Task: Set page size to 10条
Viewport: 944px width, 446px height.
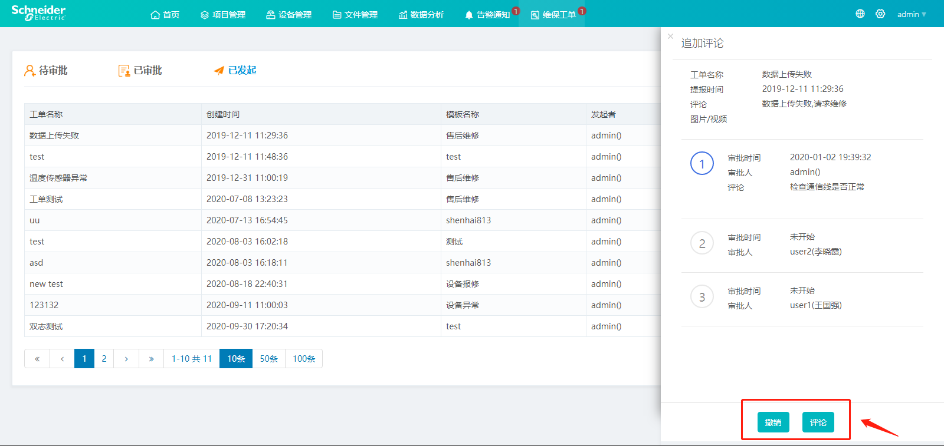Action: pyautogui.click(x=236, y=358)
